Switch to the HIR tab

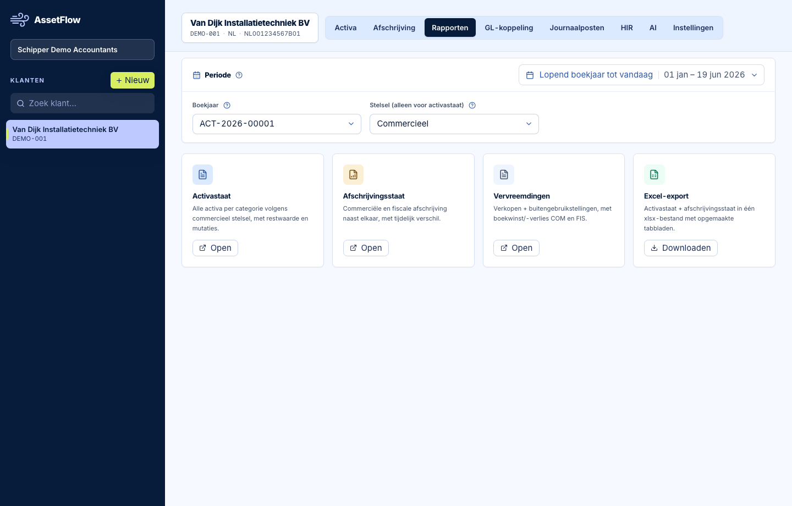pos(626,28)
